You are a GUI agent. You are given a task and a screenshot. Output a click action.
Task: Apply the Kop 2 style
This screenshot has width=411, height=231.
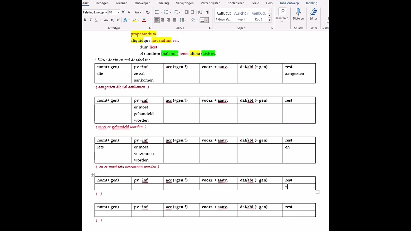click(x=259, y=16)
